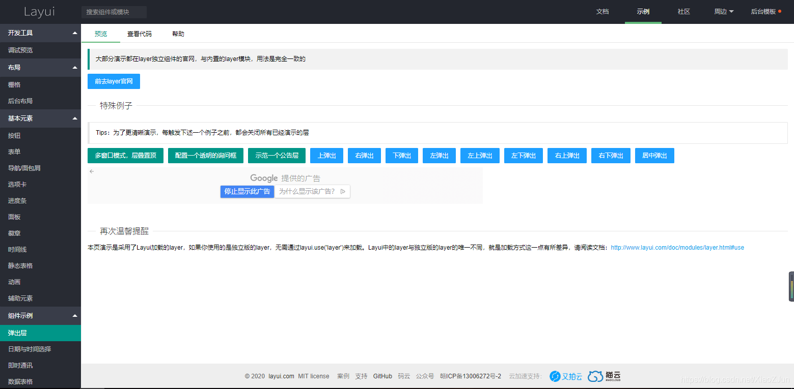Open 社区 in the top navigation
The image size is (794, 389).
(x=684, y=12)
